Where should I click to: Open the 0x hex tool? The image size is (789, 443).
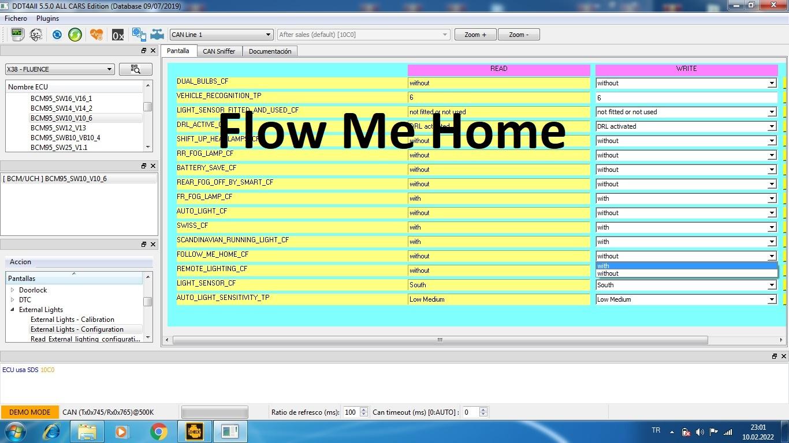118,35
